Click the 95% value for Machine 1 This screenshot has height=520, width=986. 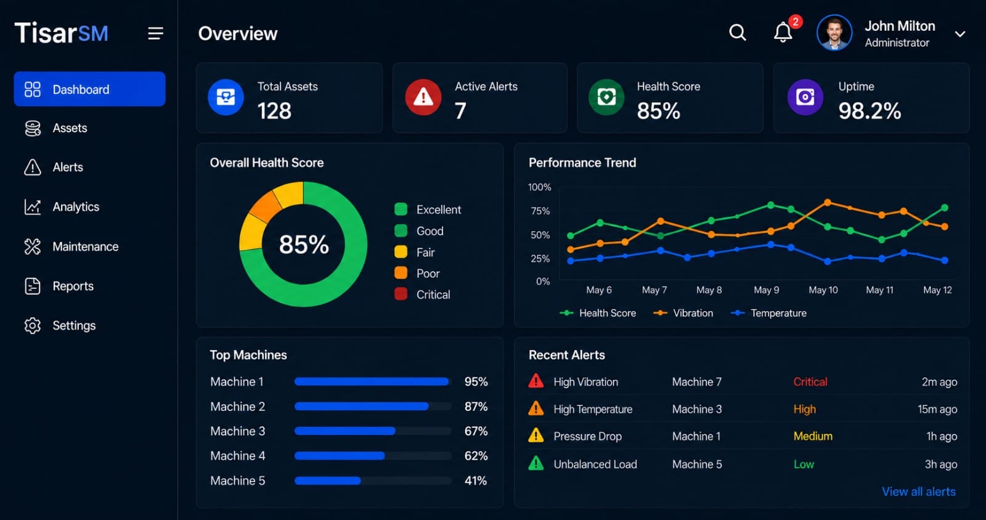(476, 382)
